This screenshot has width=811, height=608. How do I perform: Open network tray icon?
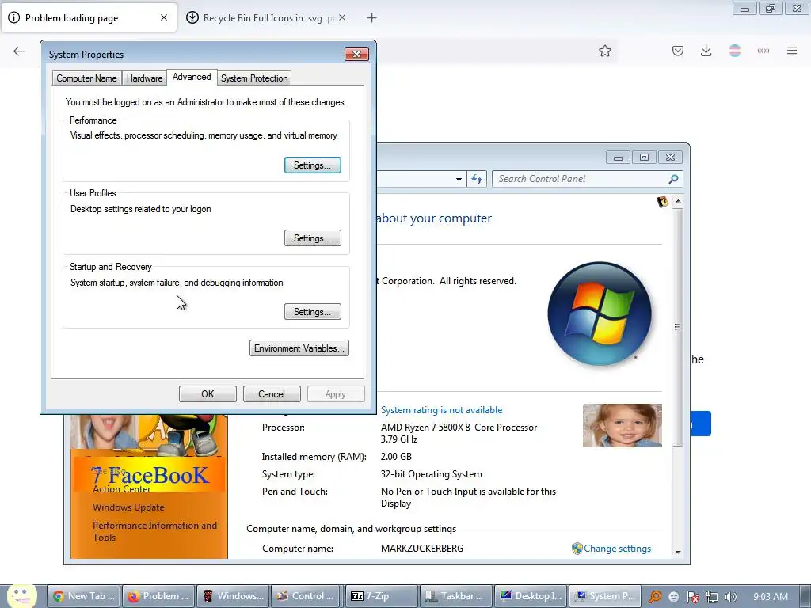(712, 597)
